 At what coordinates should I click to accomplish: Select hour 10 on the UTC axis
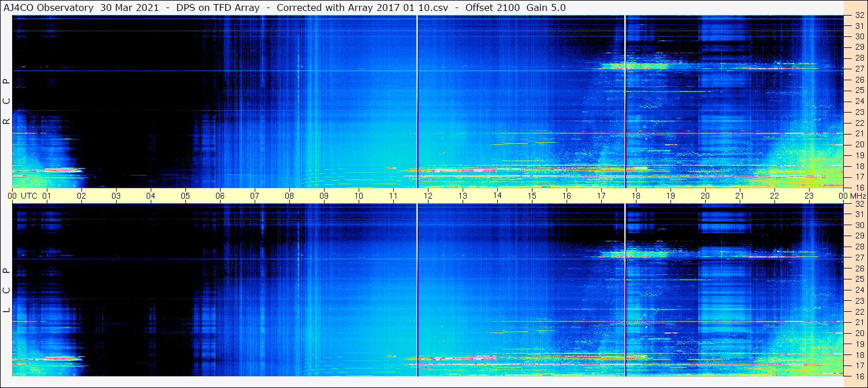tap(359, 196)
